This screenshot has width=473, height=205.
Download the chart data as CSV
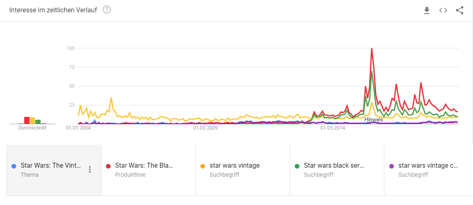(427, 11)
